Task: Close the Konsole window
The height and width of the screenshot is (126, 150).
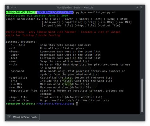Action: click(x=8, y=8)
